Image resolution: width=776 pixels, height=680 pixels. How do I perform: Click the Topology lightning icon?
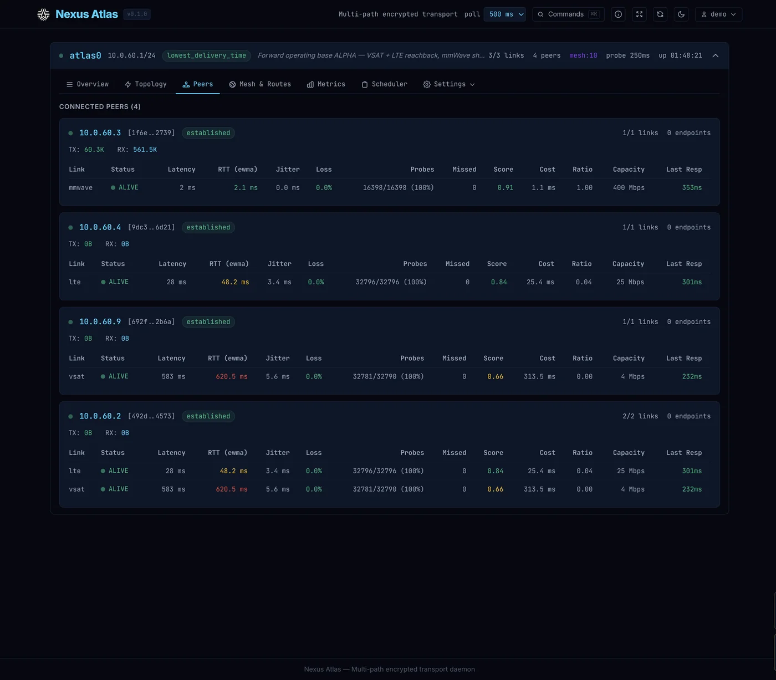click(x=128, y=84)
